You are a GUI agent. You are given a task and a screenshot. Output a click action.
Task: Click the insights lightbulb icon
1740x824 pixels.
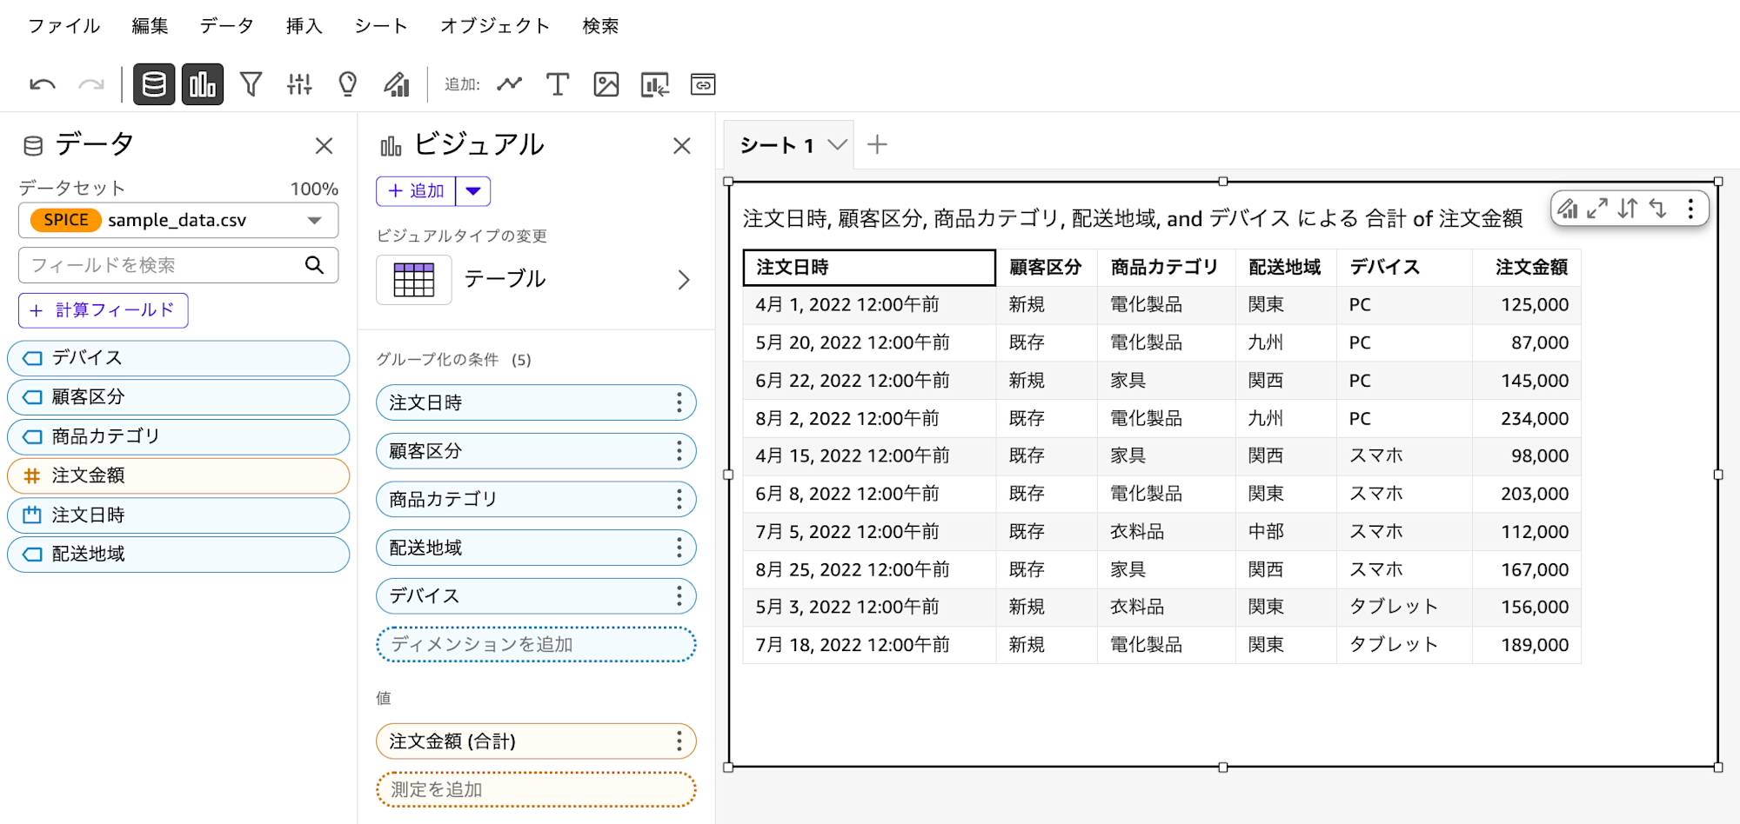tap(348, 83)
